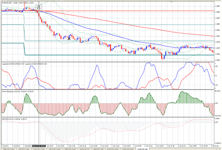Open the AUDUSD,H1 chart tab

pos(85,149)
